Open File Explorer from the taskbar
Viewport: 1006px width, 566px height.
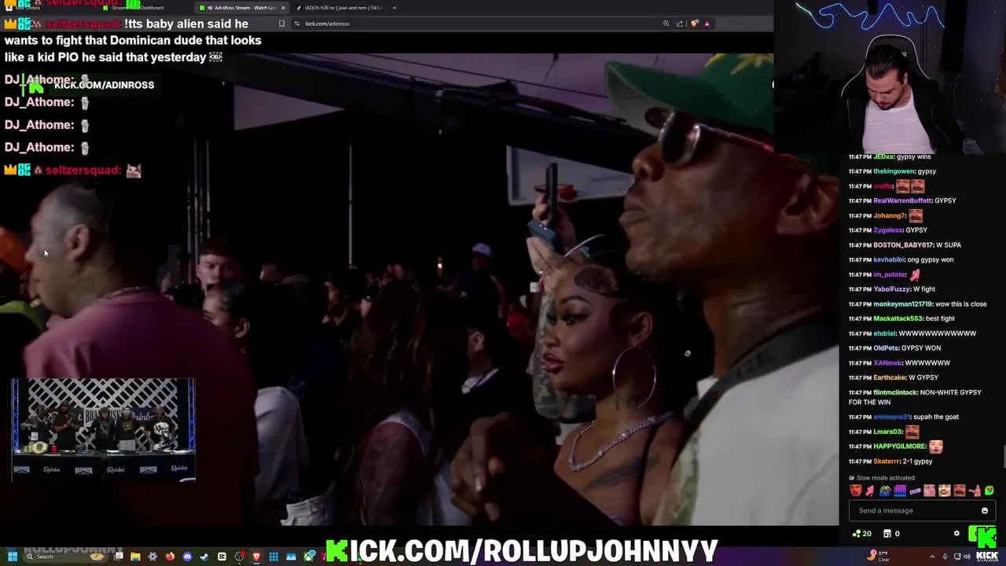135,557
